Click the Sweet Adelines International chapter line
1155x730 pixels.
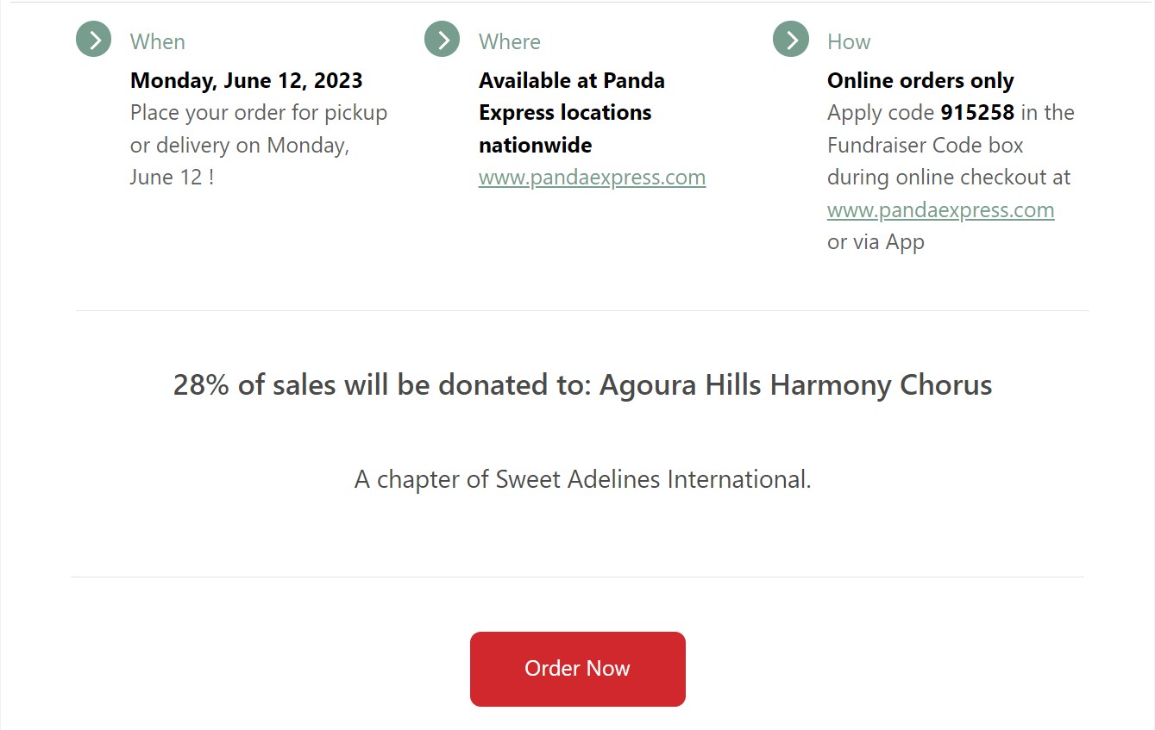coord(583,479)
